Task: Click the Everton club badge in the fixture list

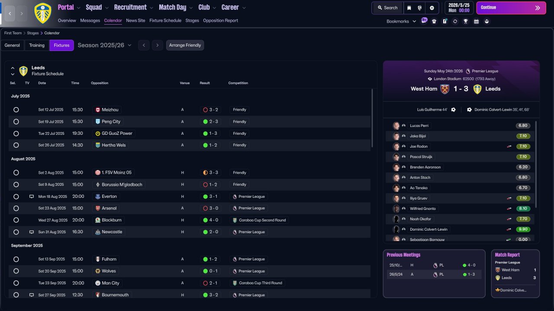Action: tap(98, 197)
